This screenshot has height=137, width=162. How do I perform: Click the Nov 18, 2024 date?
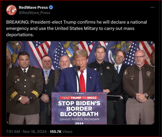click(35, 131)
